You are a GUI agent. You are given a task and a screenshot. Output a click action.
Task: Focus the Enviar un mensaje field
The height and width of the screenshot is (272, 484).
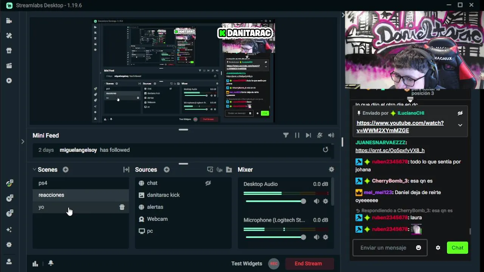point(390,248)
